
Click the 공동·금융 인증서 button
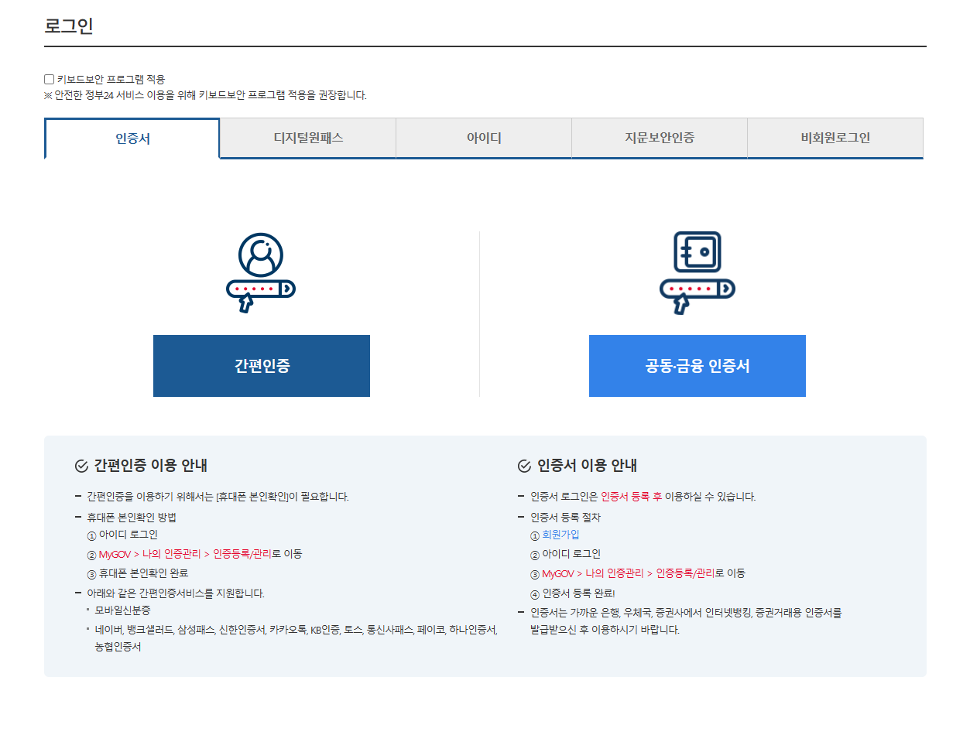pyautogui.click(x=697, y=366)
